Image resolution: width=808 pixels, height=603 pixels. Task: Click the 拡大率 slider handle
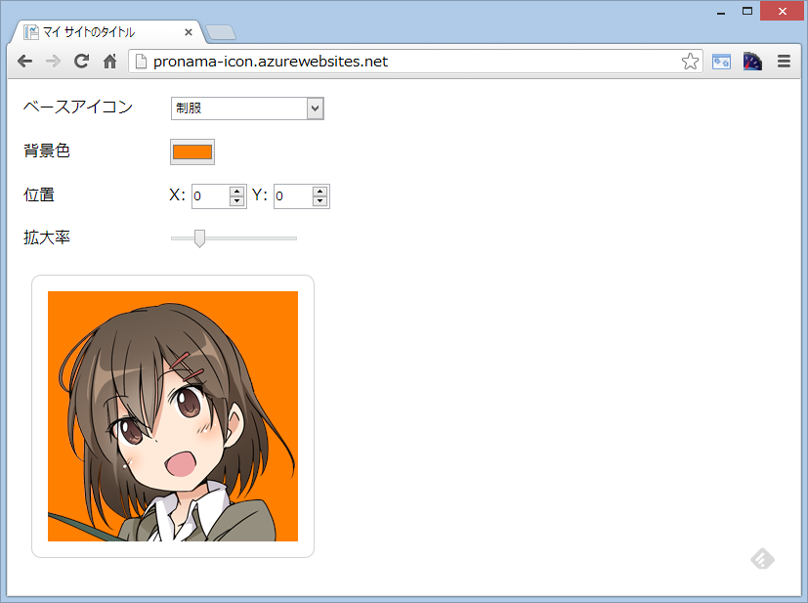tap(199, 238)
